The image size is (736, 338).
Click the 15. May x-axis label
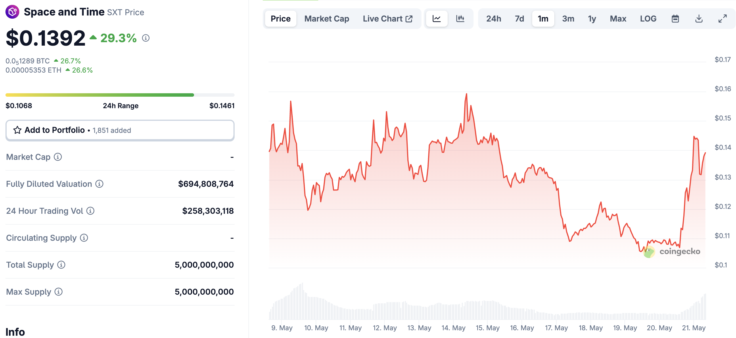pyautogui.click(x=488, y=328)
